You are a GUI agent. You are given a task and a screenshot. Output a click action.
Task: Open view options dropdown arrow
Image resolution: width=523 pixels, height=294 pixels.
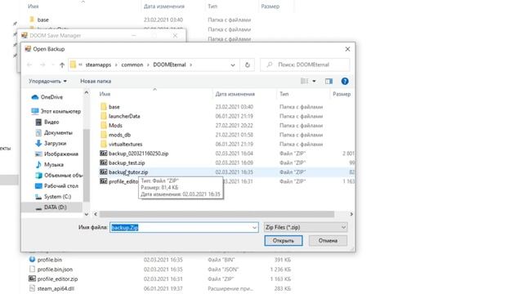pyautogui.click(x=314, y=81)
